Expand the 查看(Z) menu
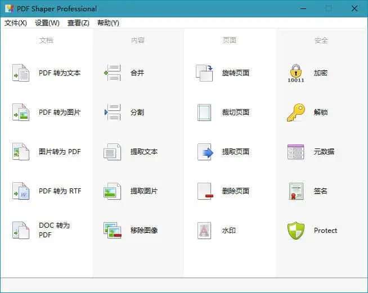The height and width of the screenshot is (293, 368). tap(78, 23)
